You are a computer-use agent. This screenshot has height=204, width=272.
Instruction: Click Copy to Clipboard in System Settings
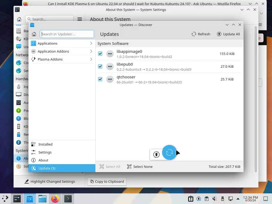(107, 181)
